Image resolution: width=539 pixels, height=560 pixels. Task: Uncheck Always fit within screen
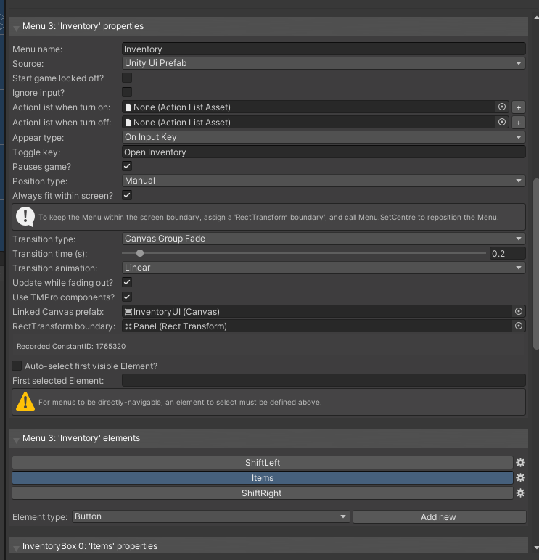click(127, 195)
